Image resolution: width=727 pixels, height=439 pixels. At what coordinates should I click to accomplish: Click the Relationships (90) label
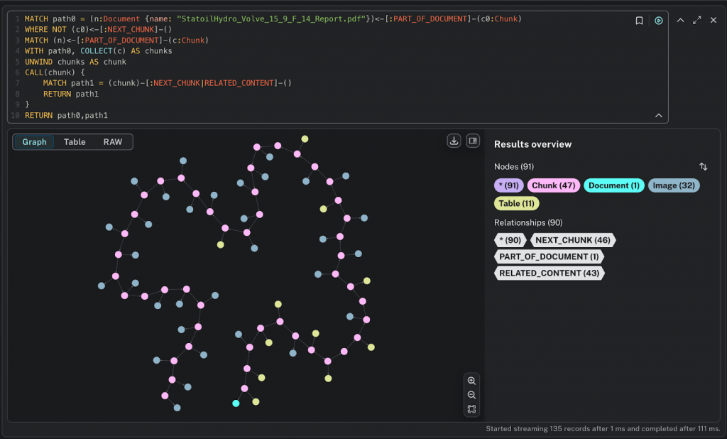(528, 223)
